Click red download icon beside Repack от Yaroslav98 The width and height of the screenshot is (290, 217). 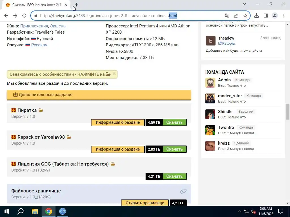pos(14,137)
